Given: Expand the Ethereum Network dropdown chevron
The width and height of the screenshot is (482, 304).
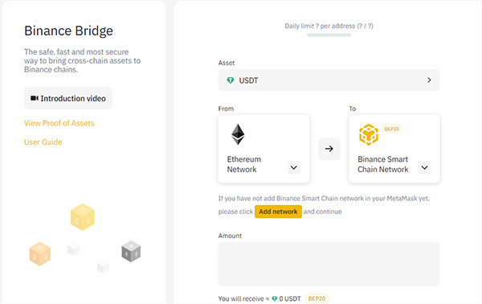Looking at the screenshot, I should (294, 167).
